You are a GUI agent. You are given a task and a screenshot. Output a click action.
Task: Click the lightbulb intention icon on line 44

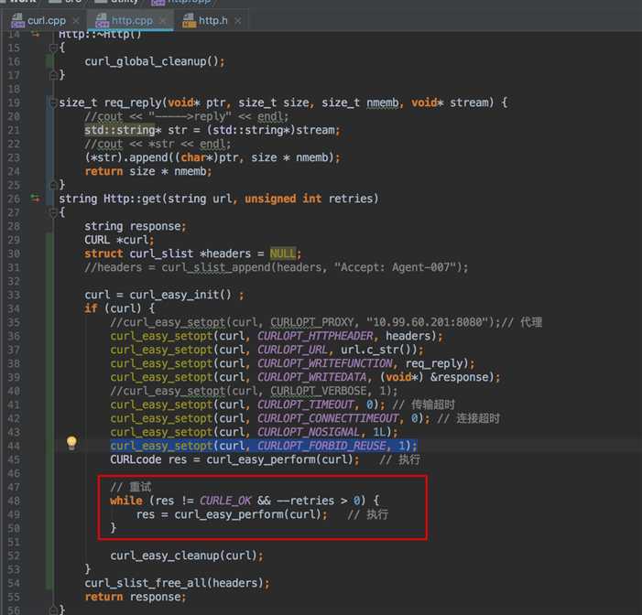click(x=71, y=443)
